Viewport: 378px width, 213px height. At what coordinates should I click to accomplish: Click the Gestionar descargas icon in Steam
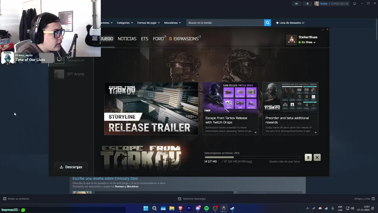180,199
